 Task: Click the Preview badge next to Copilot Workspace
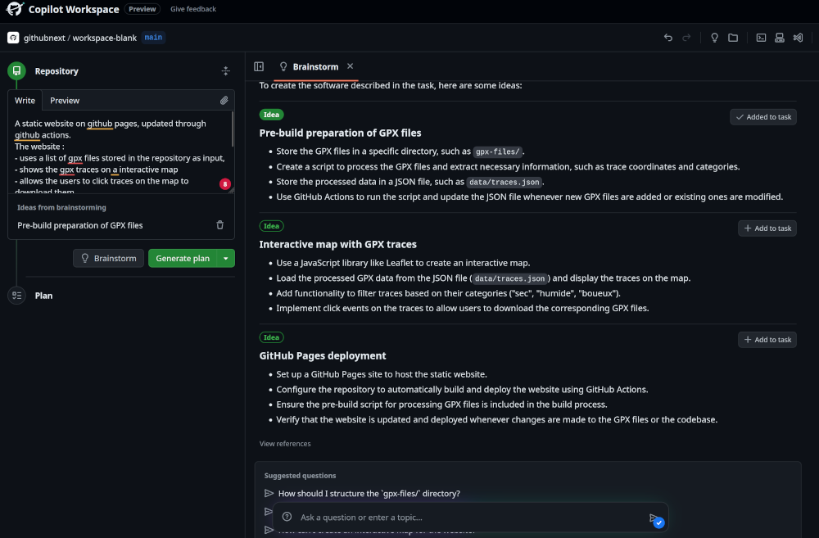142,9
